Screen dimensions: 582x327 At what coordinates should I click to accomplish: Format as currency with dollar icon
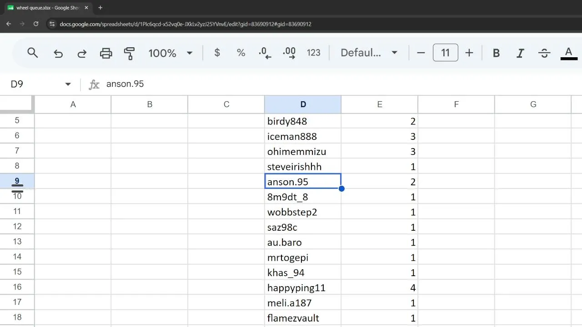217,53
